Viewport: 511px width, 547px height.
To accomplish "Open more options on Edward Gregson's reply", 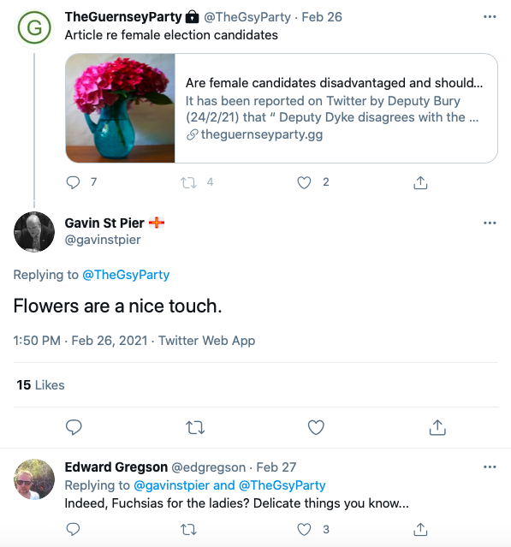I will pyautogui.click(x=490, y=467).
